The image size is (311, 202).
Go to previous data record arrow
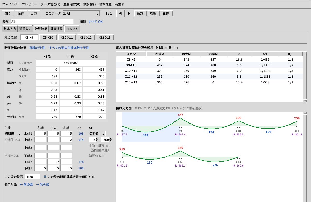click(120, 13)
